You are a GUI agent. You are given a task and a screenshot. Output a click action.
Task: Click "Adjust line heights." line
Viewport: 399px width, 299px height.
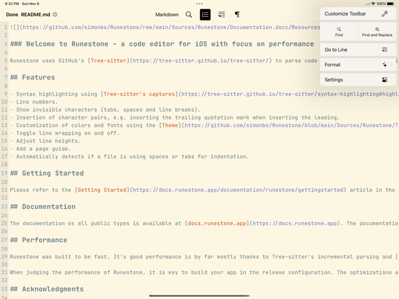pos(45,141)
